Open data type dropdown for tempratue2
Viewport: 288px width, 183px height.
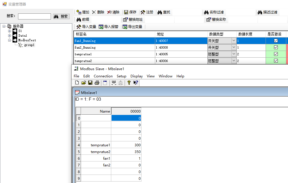coord(234,61)
